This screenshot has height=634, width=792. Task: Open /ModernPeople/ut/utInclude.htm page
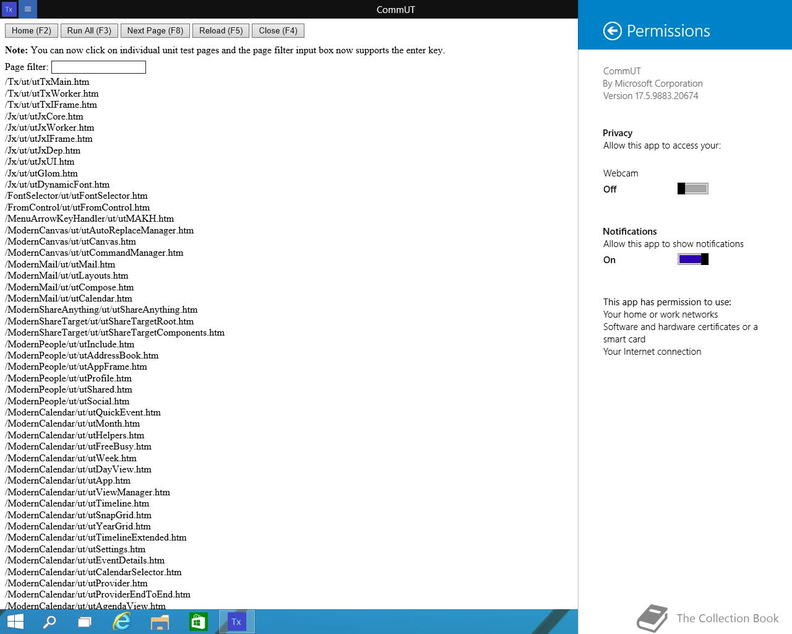[x=70, y=344]
